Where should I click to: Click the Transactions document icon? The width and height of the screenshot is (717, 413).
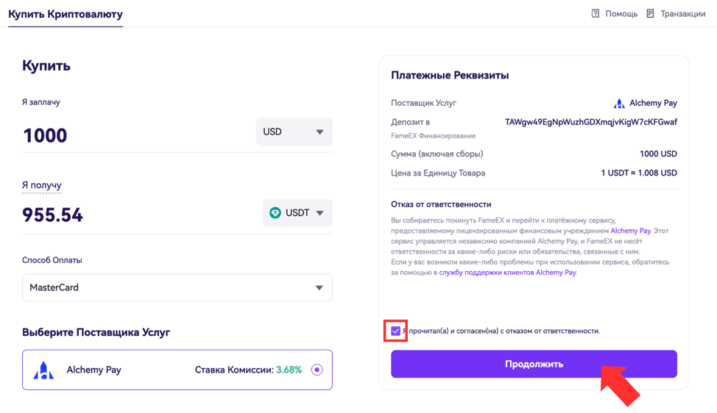pos(650,14)
